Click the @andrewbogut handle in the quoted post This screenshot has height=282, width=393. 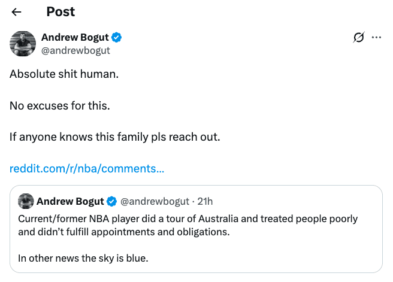(x=155, y=201)
